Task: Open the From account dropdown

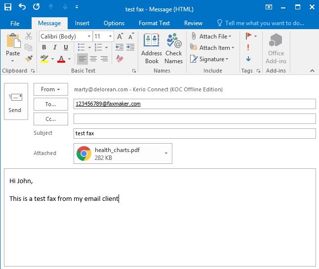Action: [x=51, y=89]
